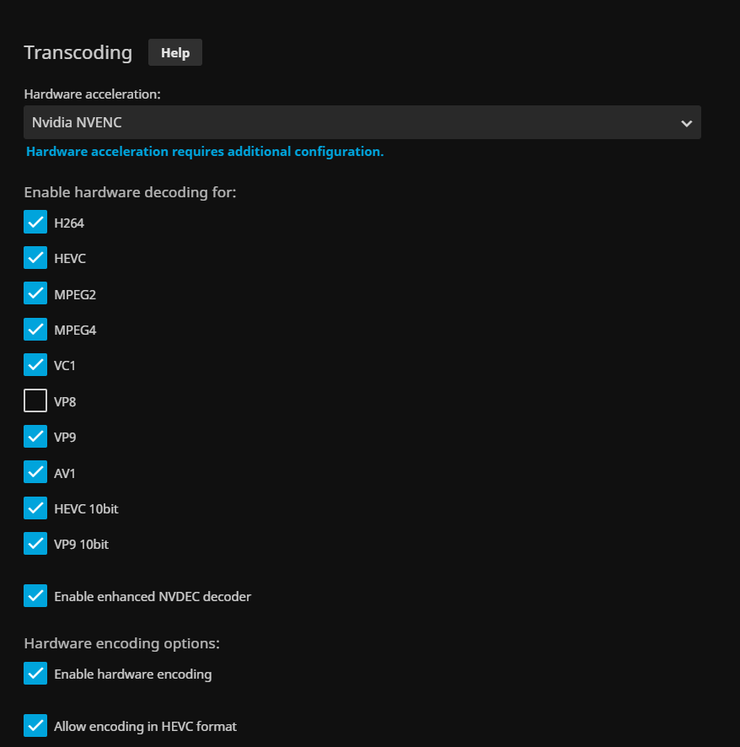
Task: Disable HEVC 10bit decoding
Action: 35,508
